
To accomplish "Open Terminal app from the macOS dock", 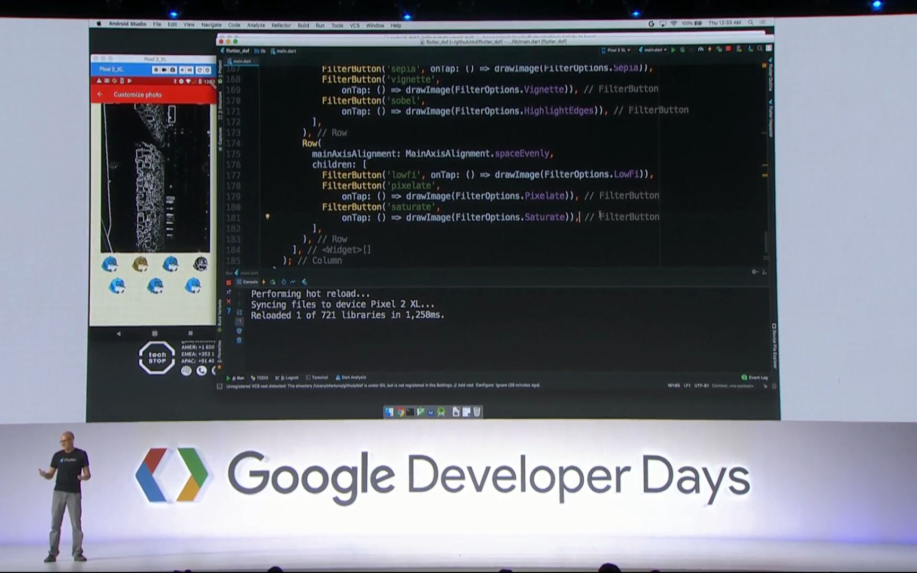I will [x=410, y=412].
